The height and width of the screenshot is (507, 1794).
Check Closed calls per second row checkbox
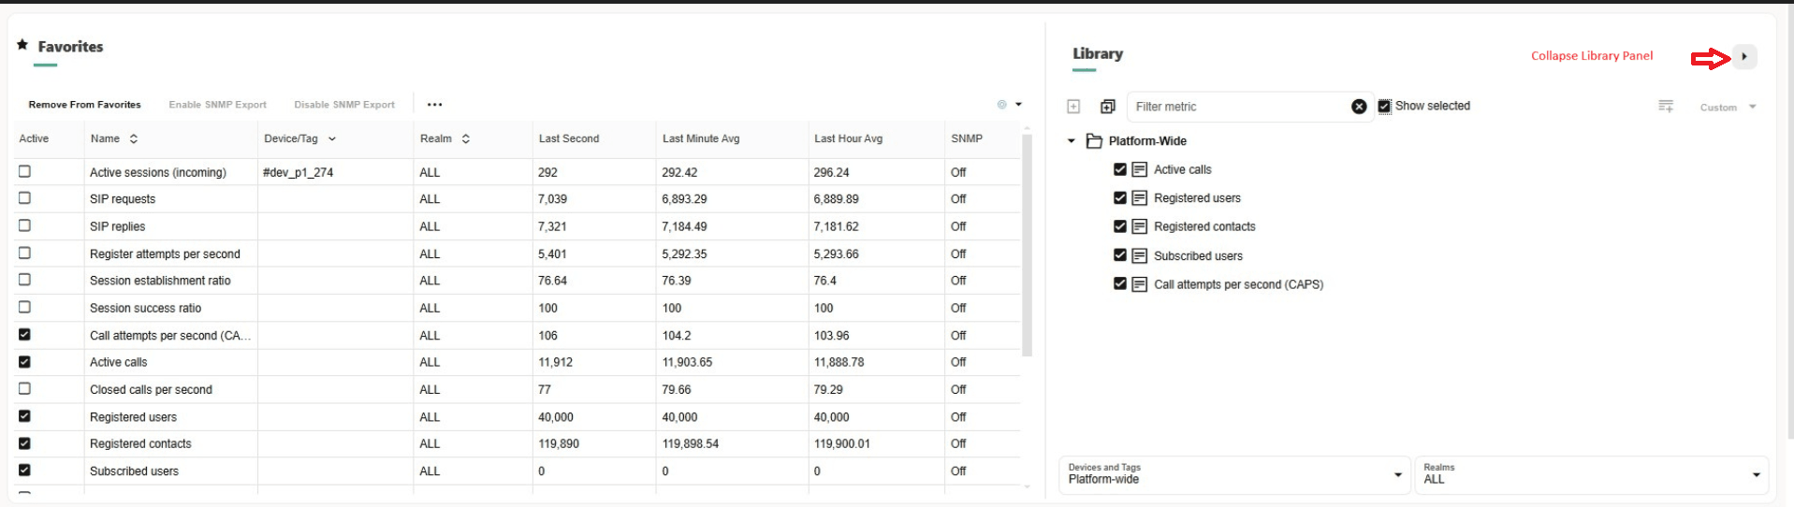pos(24,388)
